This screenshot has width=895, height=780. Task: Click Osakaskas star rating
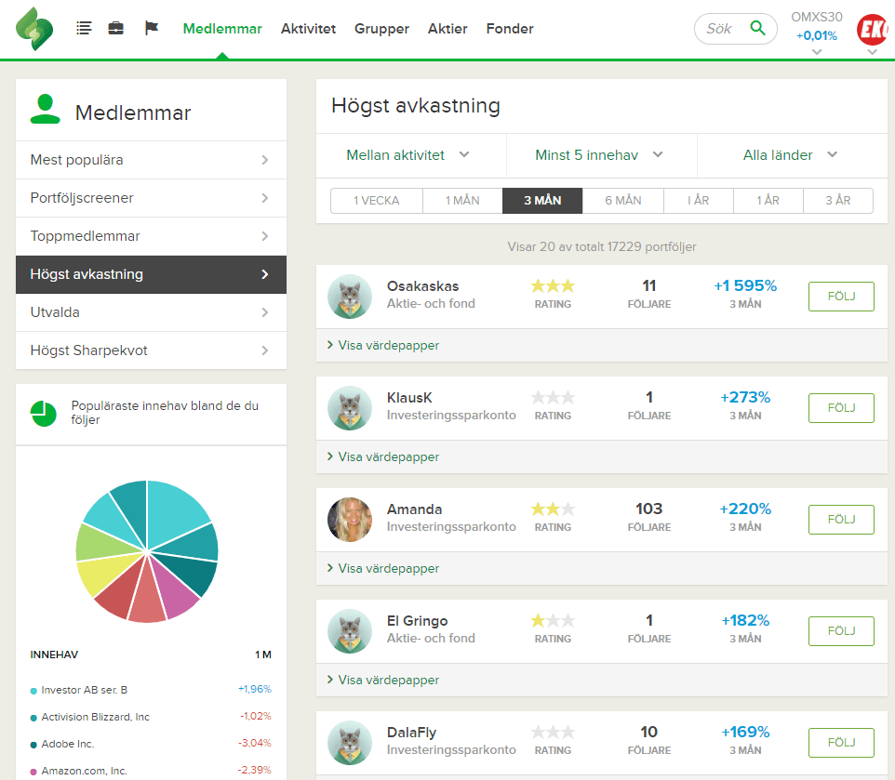[553, 286]
